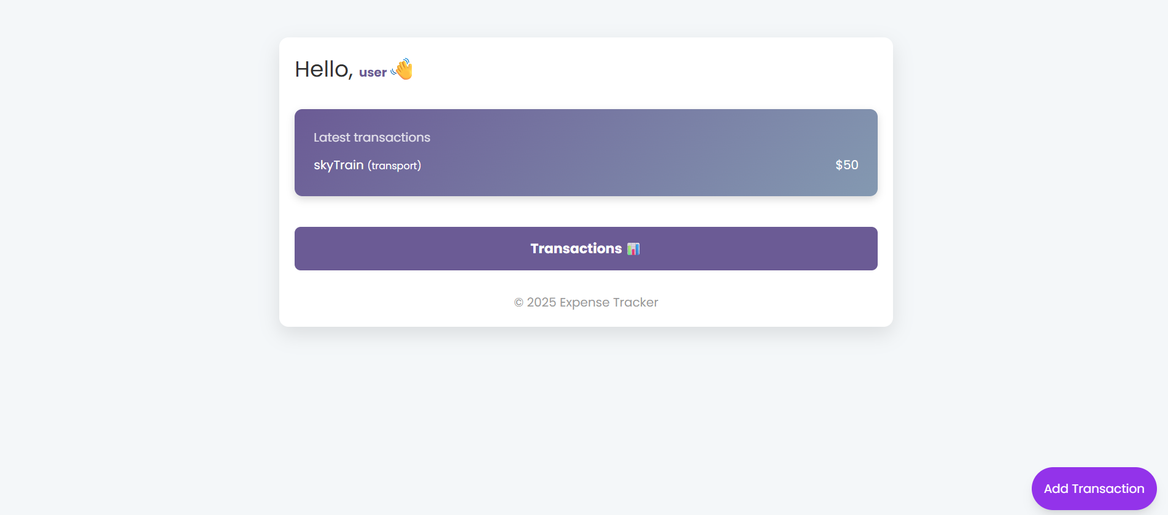Click the Latest transactions heading
Screen dimensions: 1168x515
tap(372, 137)
